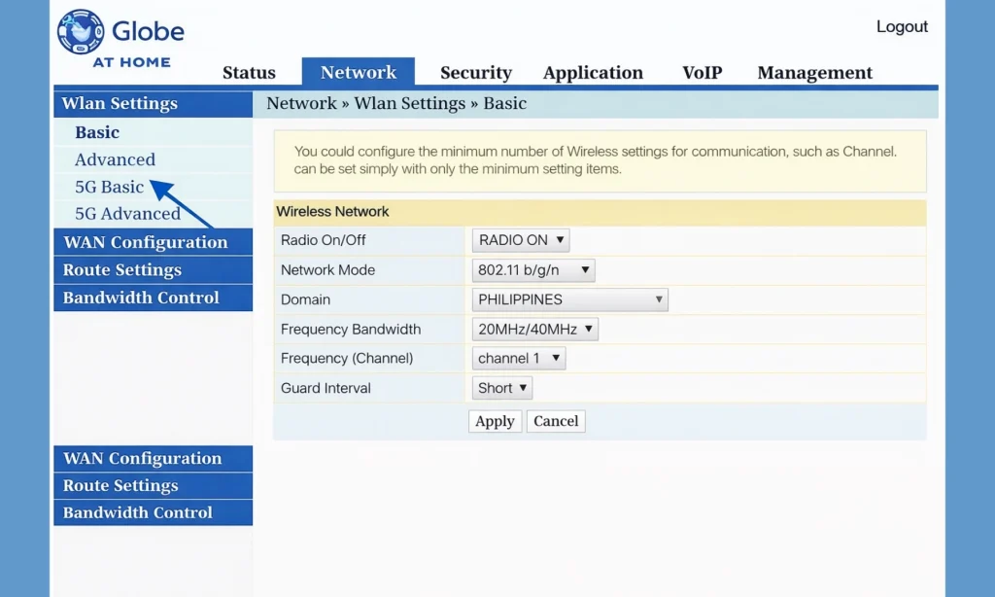Screen dimensions: 995x597
Task: Select the non-5G Basic sidebar item
Action: tap(97, 133)
